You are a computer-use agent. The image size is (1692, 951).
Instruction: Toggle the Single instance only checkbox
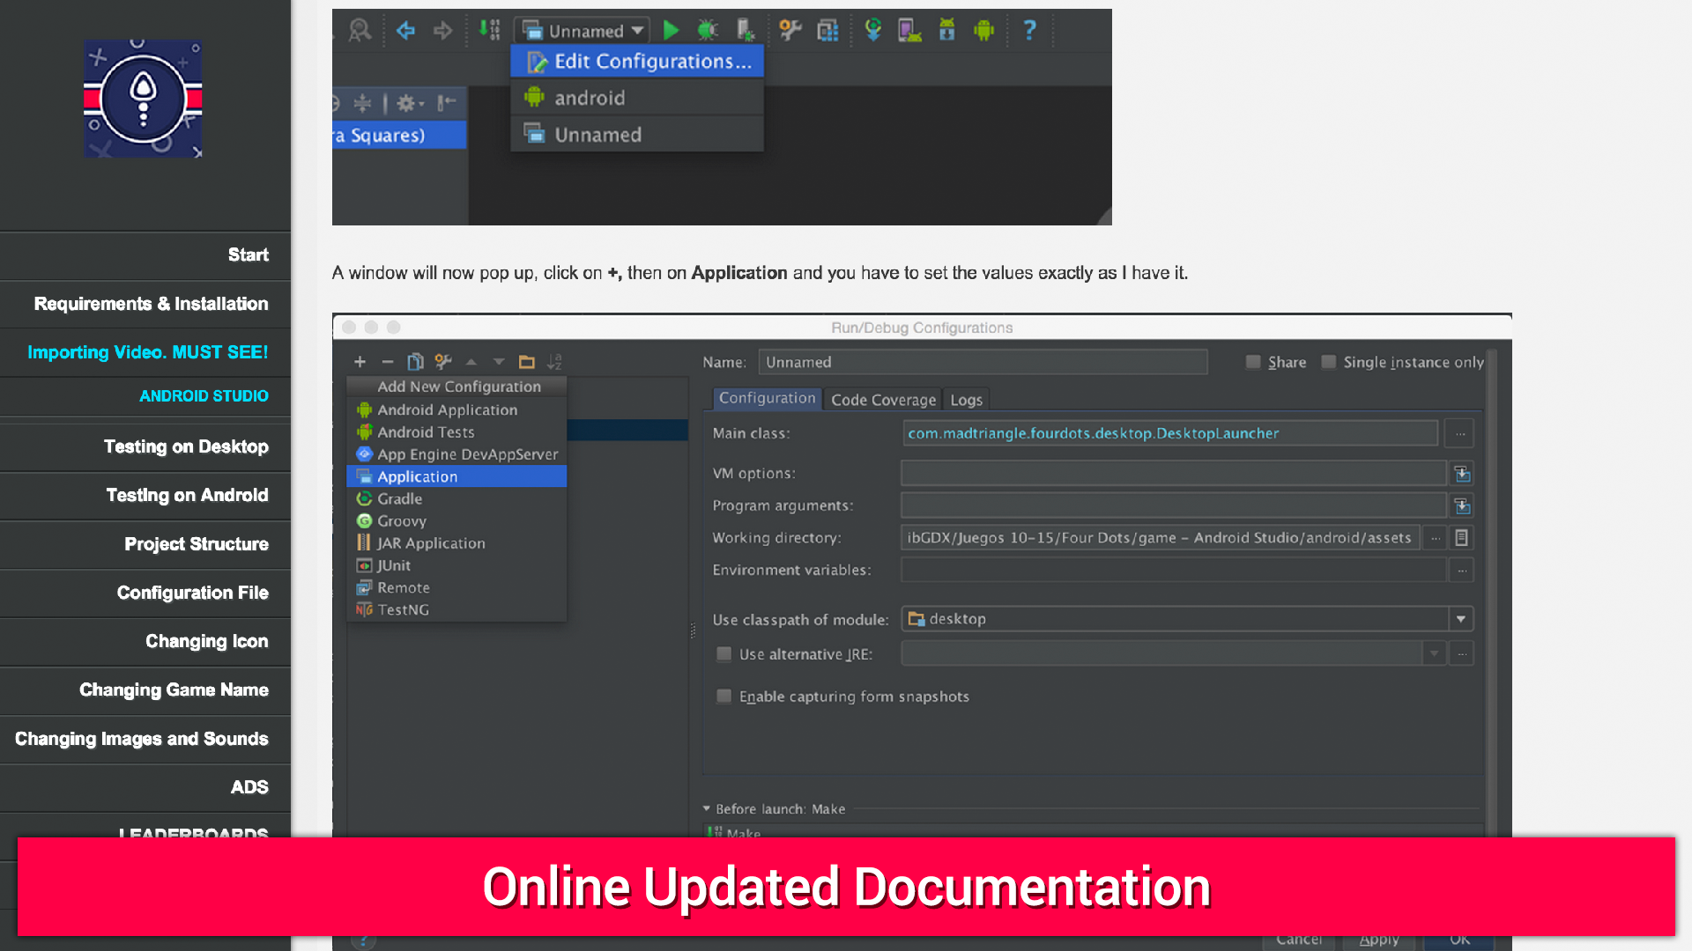tap(1329, 362)
